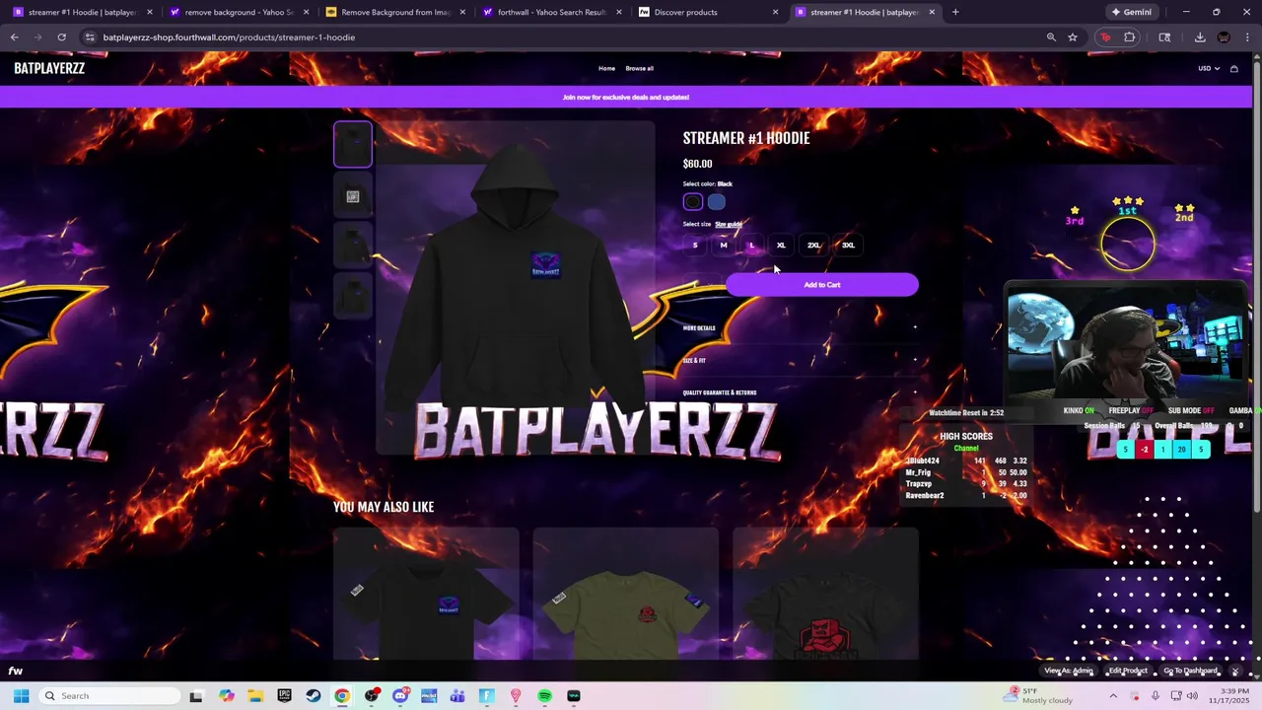The width and height of the screenshot is (1262, 710).
Task: Open the shopping cart icon in the store header
Action: click(x=1233, y=68)
